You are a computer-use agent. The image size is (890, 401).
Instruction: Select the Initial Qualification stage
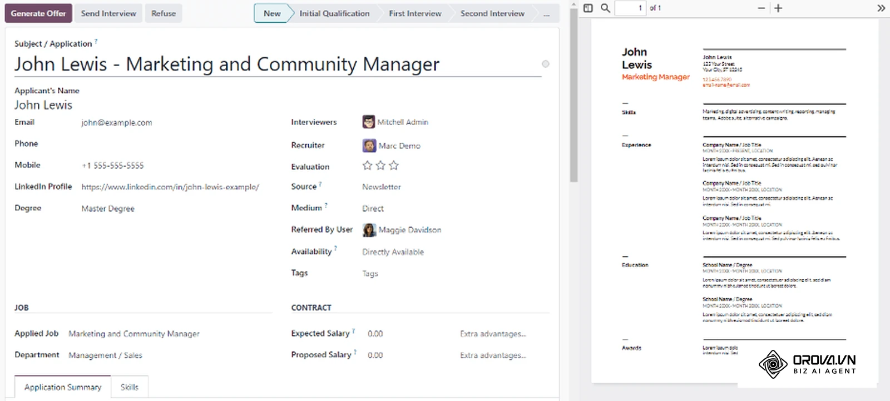[334, 13]
